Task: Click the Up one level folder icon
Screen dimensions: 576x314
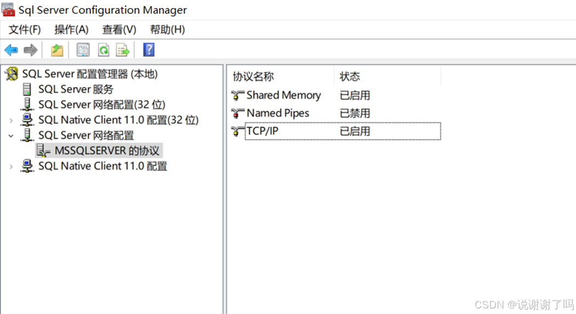Action: [x=57, y=50]
